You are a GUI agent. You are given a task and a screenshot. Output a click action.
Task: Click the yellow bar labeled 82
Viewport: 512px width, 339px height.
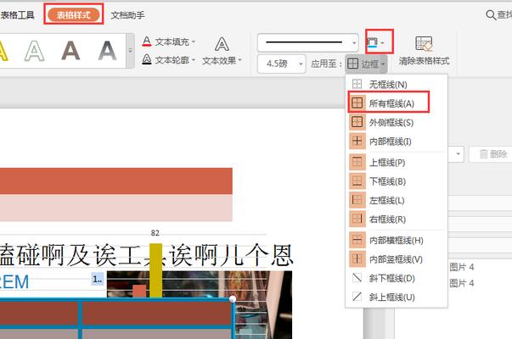155,270
